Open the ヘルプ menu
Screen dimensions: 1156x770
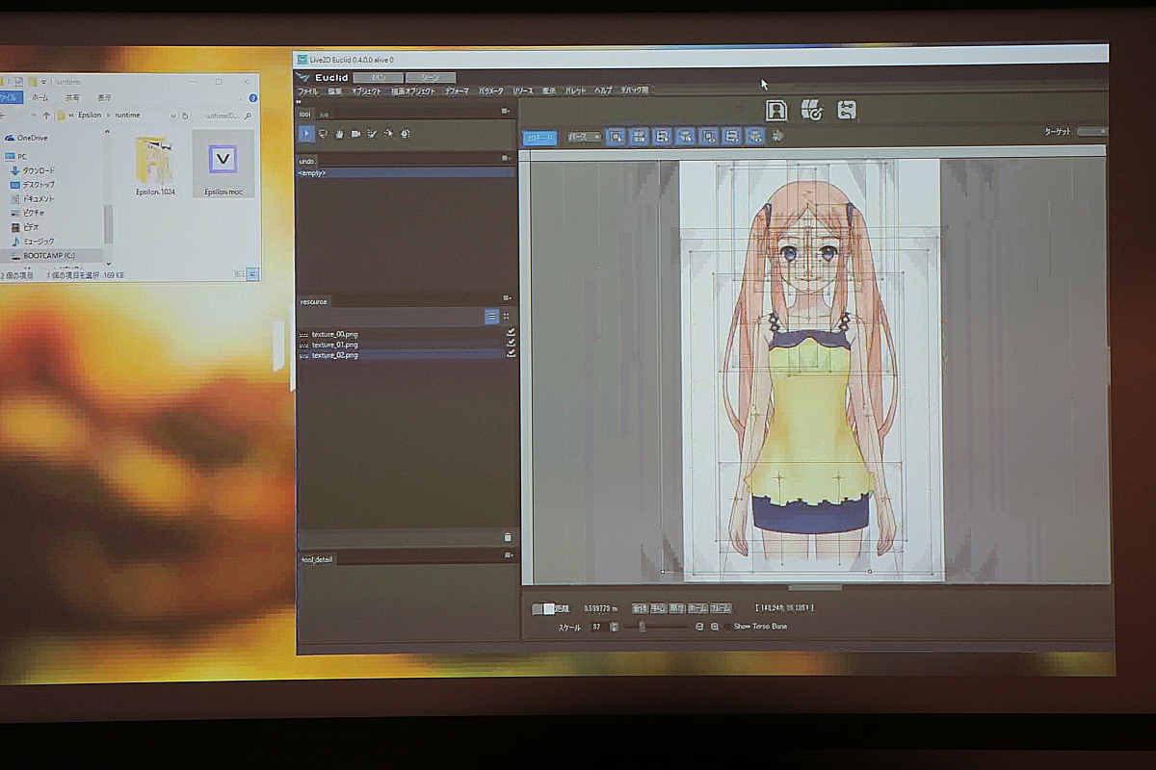603,90
